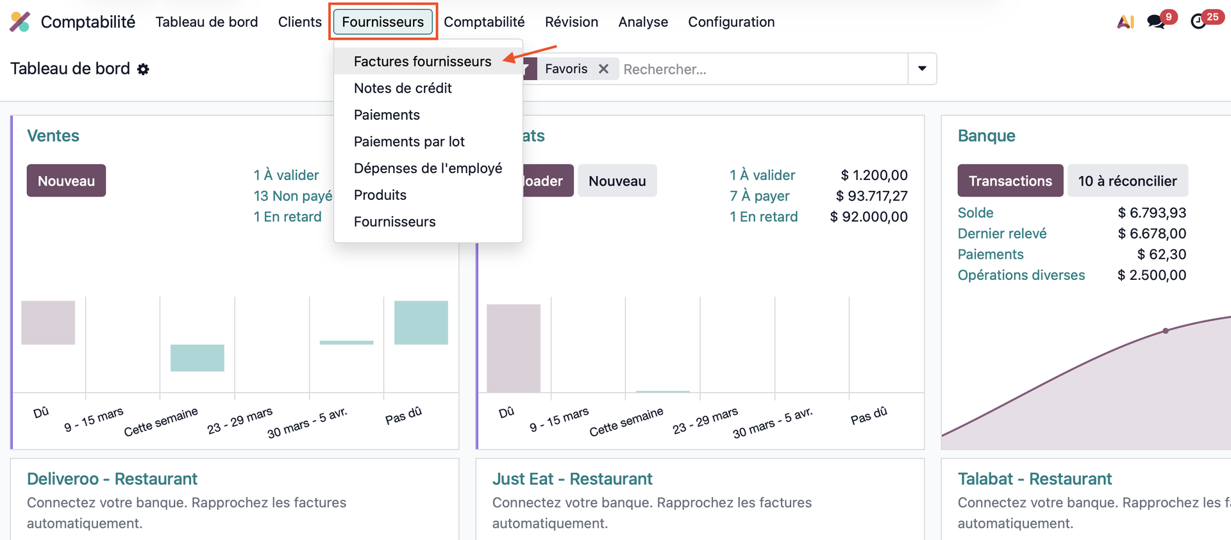This screenshot has height=540, width=1231.
Task: Open the 13 Non payé link
Action: (x=292, y=196)
